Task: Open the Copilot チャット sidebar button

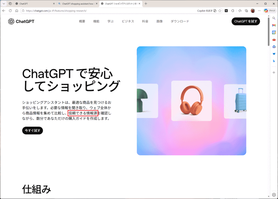Action: click(270, 11)
